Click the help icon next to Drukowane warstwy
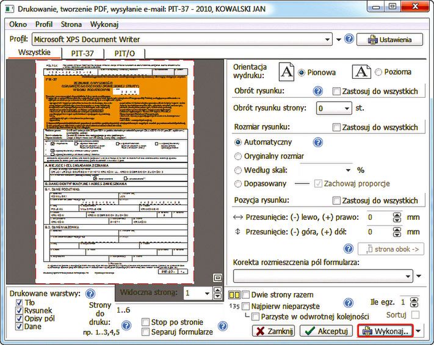This screenshot has height=345, width=434. point(90,293)
